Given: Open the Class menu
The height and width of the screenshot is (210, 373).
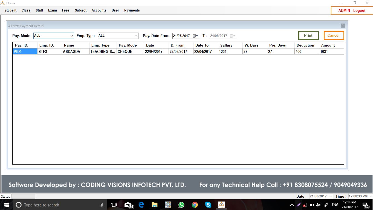Looking at the screenshot, I should [x=26, y=10].
